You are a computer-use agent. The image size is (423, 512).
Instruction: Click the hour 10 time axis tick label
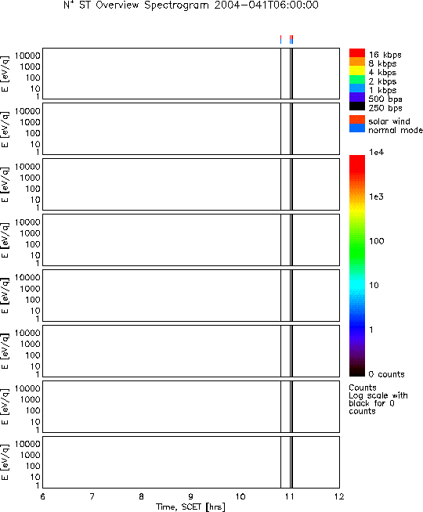pyautogui.click(x=240, y=496)
